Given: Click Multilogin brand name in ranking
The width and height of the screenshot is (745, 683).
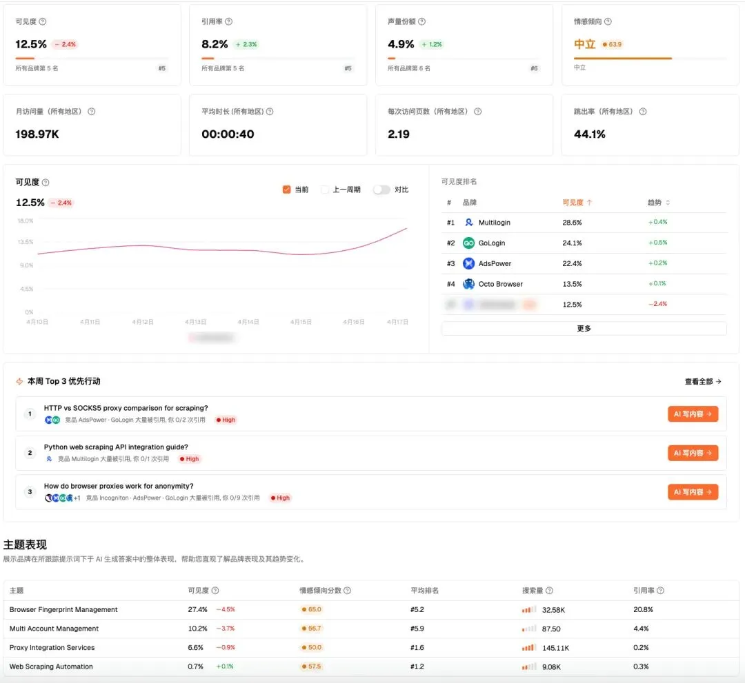Looking at the screenshot, I should (494, 222).
